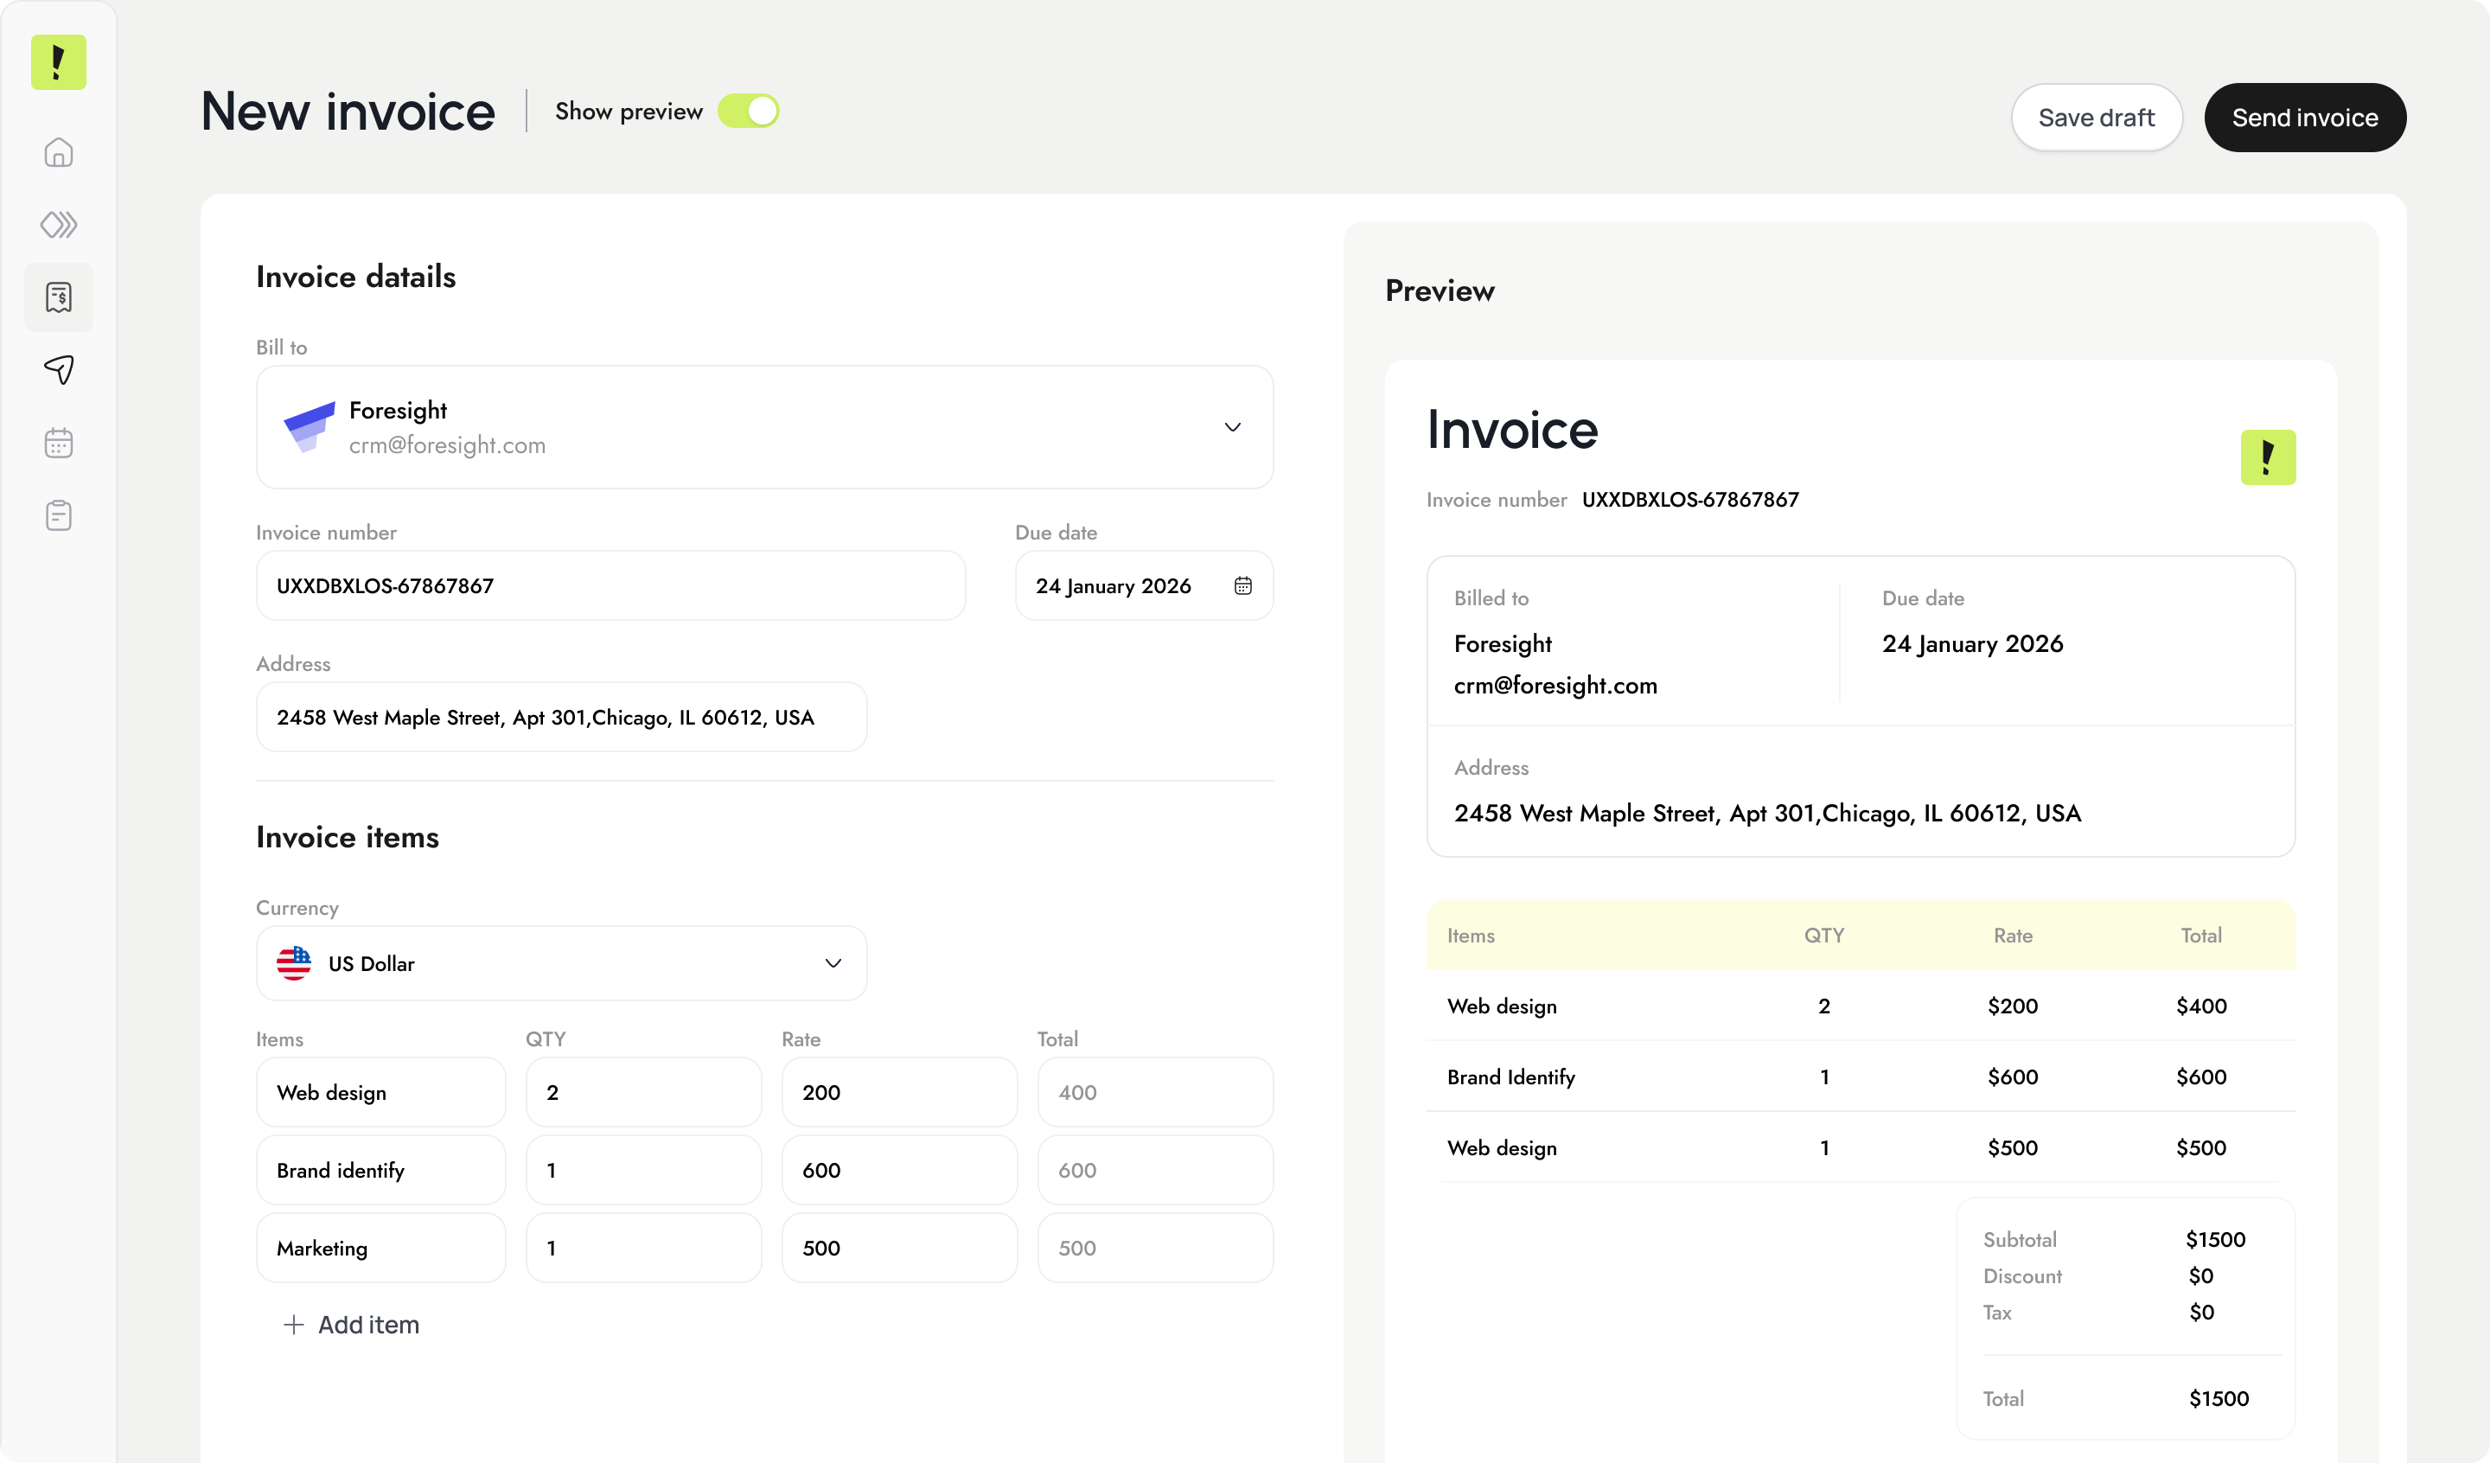Viewport: 2490px width, 1463px height.
Task: Click the green exclamation app logo in sidebar
Action: point(58,62)
